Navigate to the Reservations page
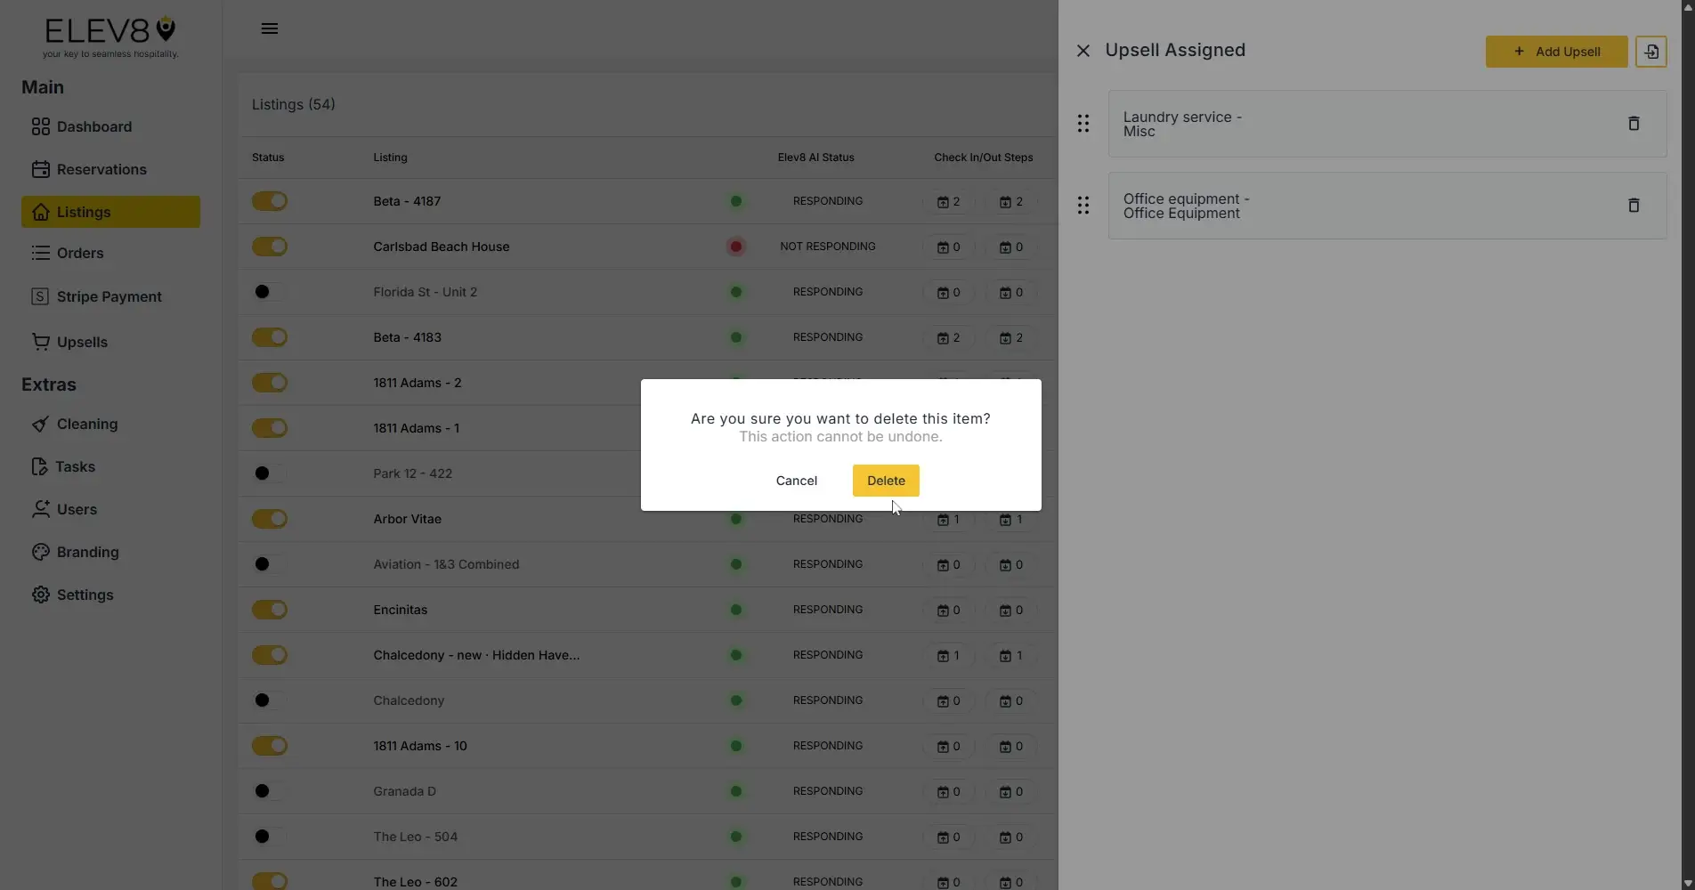 (x=101, y=169)
